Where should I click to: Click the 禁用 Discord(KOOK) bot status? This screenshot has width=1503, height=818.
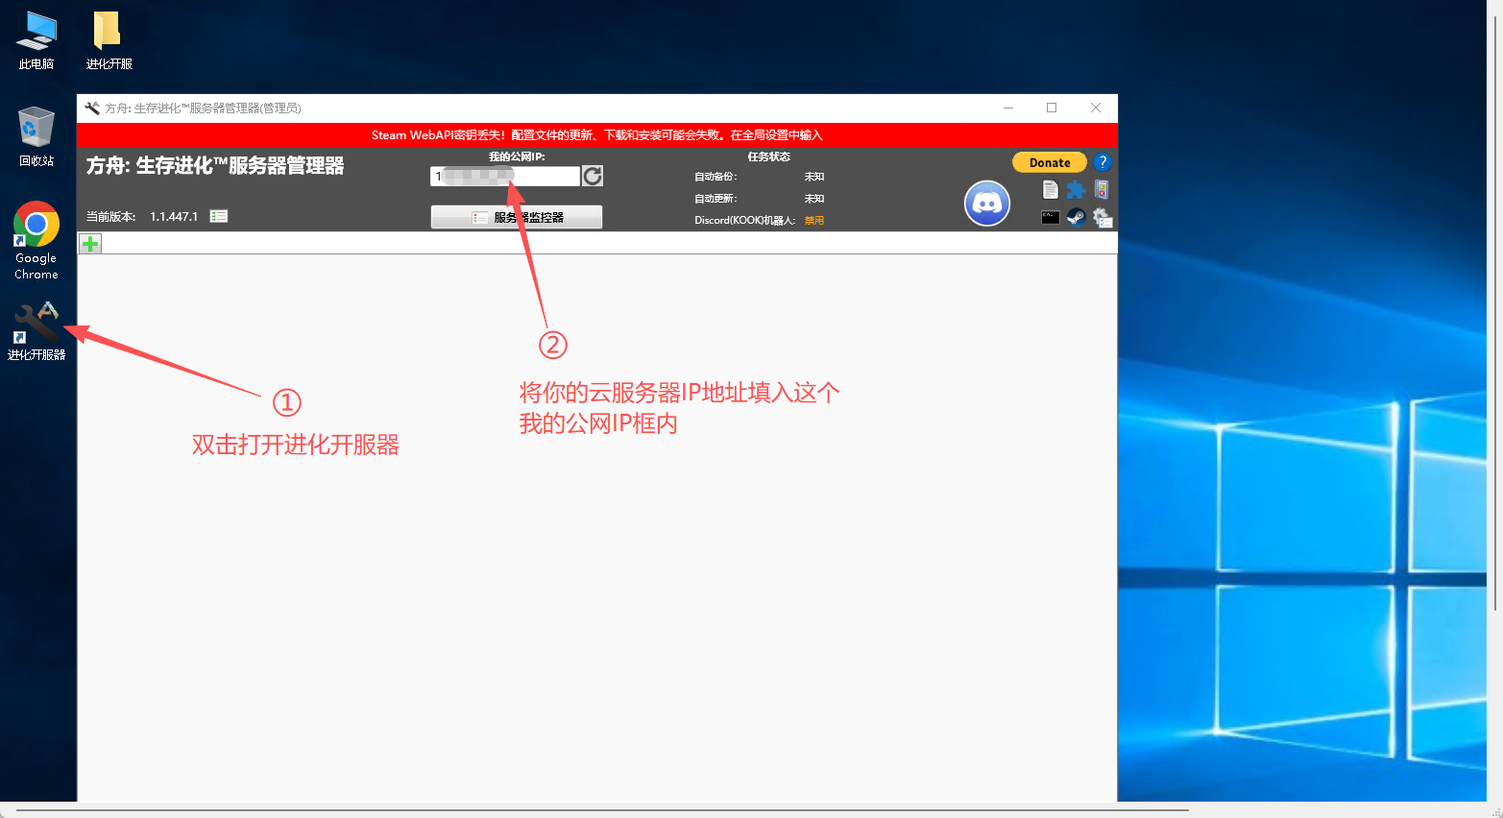(x=814, y=221)
